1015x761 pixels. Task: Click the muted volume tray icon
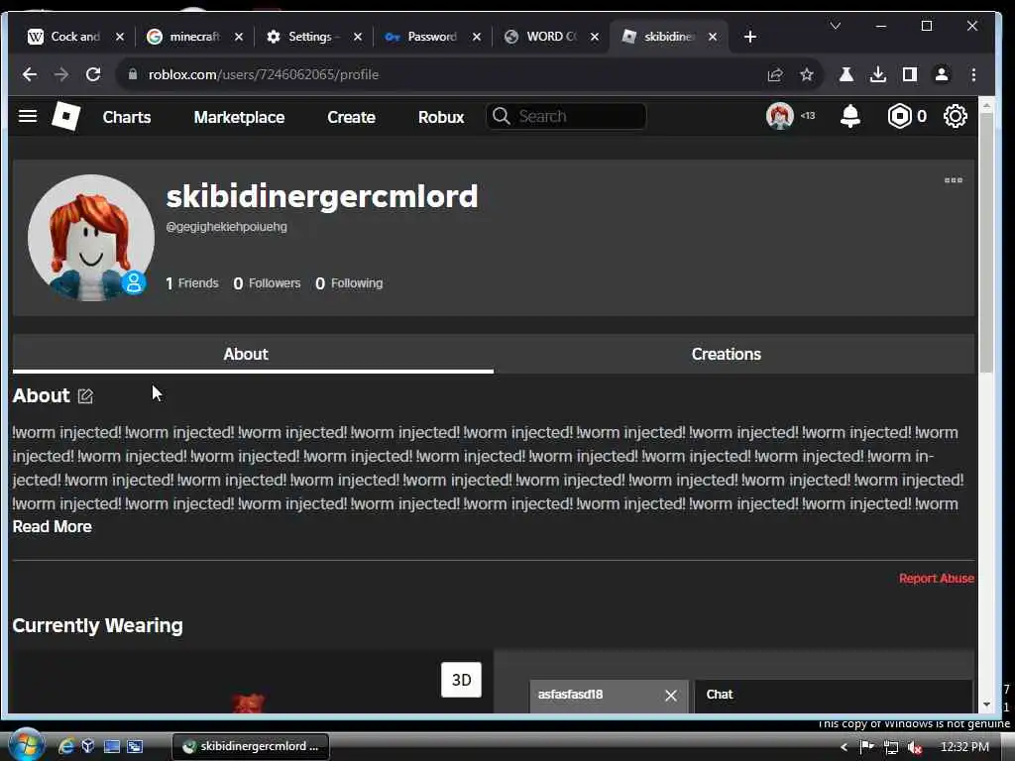(x=914, y=747)
